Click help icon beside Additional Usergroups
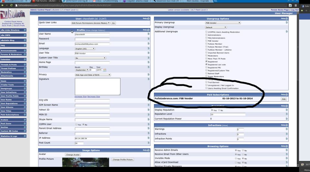Viewport: 310px width, 172px height. (x=286, y=32)
